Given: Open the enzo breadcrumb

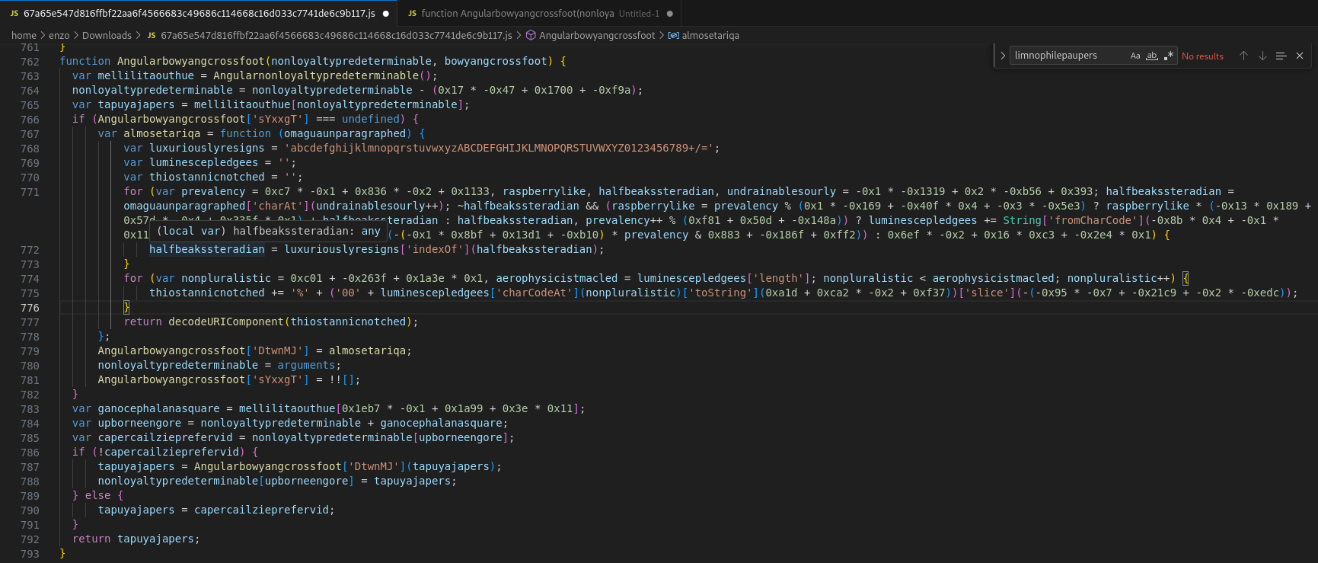Looking at the screenshot, I should pos(59,35).
